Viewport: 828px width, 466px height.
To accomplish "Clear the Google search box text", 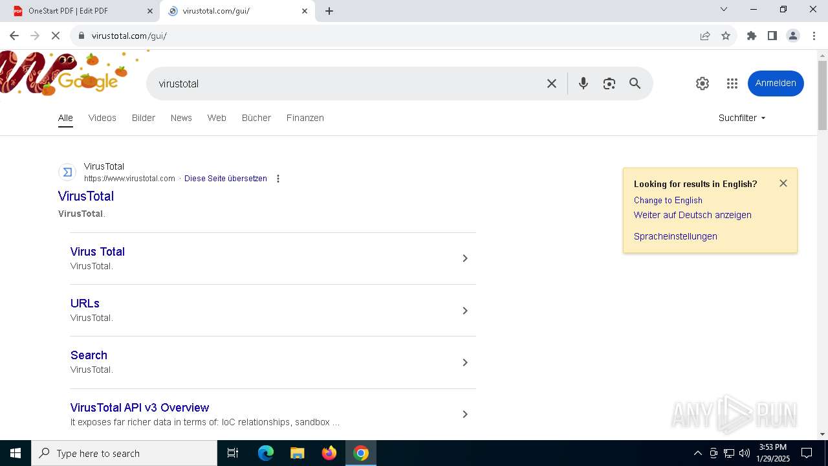I will [x=552, y=83].
